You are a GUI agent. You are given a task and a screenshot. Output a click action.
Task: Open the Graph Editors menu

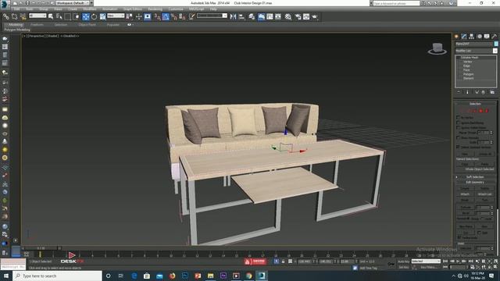click(133, 9)
